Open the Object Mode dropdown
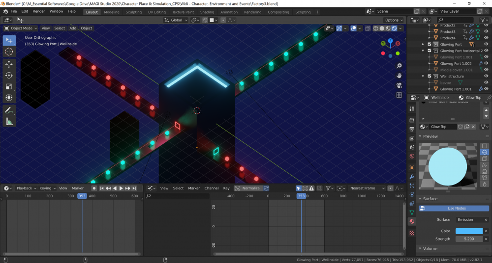The width and height of the screenshot is (492, 263). point(20,28)
